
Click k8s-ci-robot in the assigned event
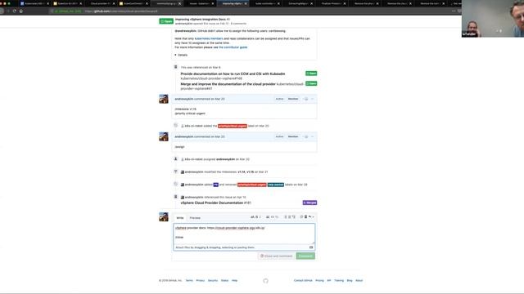click(194, 159)
